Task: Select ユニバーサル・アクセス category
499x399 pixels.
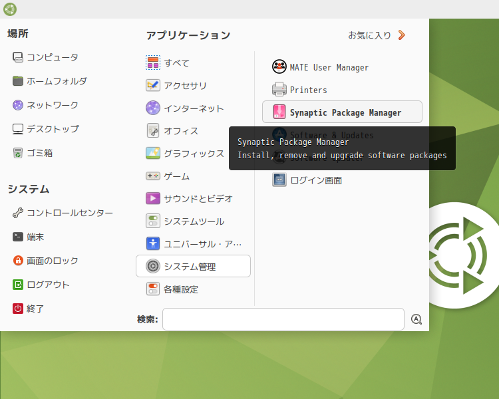Action: point(194,244)
